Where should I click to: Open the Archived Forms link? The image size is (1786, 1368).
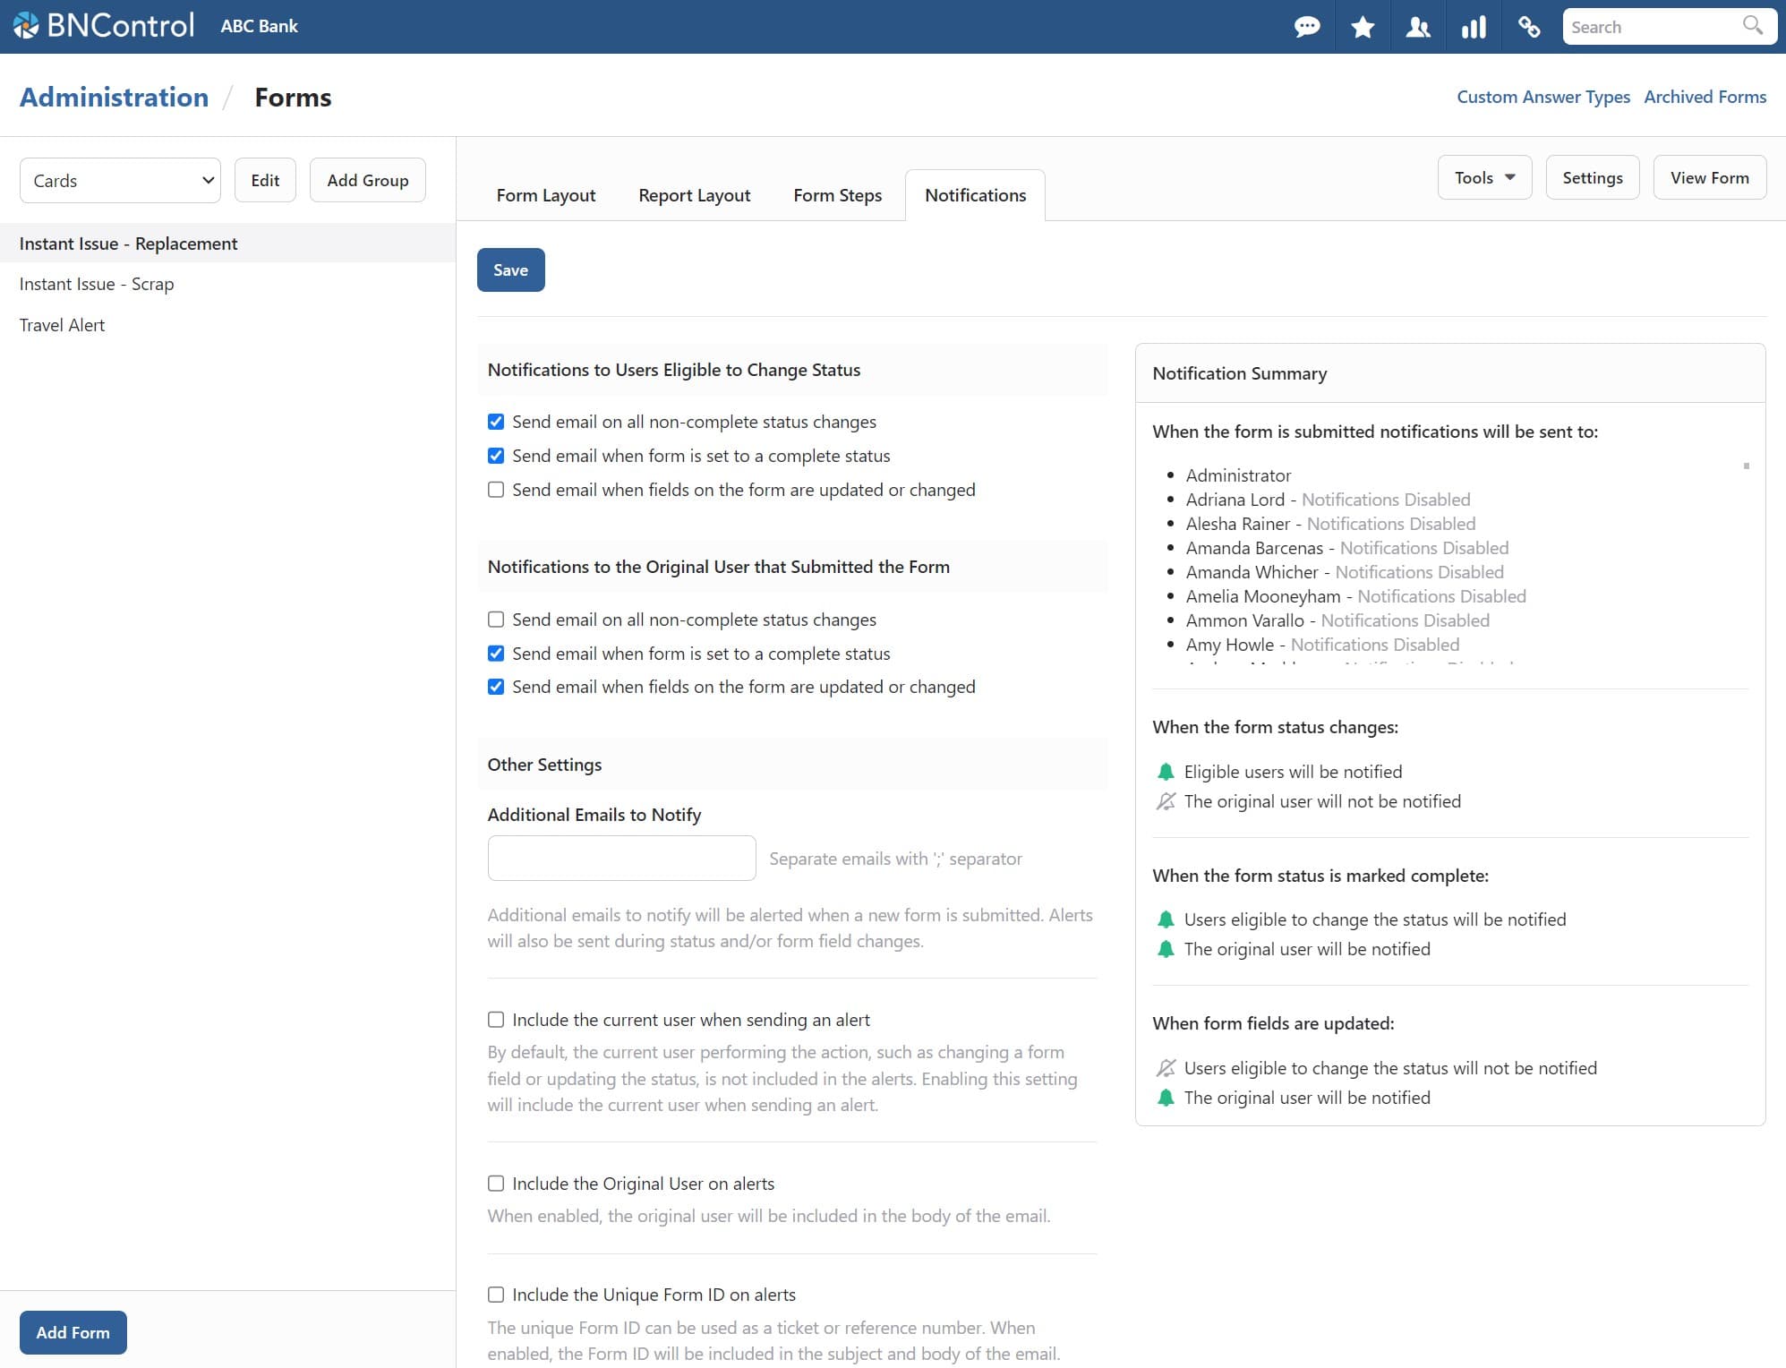click(1705, 97)
